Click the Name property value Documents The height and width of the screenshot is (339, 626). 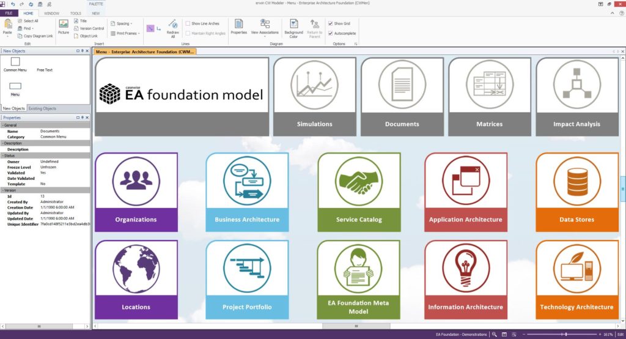click(x=50, y=131)
